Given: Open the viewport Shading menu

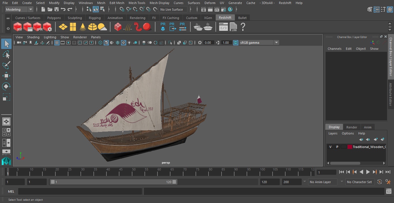Looking at the screenshot, I should 33,37.
